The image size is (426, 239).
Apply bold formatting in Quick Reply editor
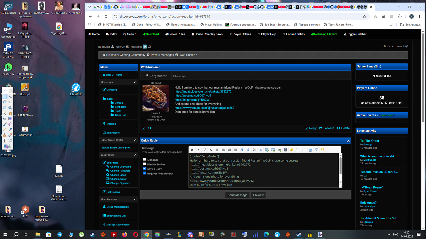[x=192, y=150]
